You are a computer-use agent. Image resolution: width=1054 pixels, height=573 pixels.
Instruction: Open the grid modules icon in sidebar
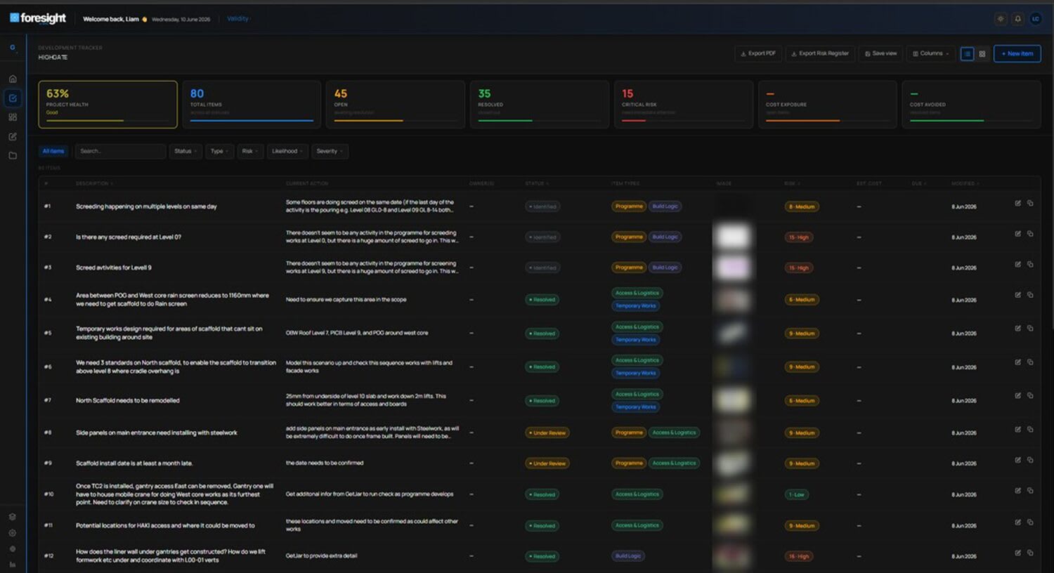coord(13,117)
